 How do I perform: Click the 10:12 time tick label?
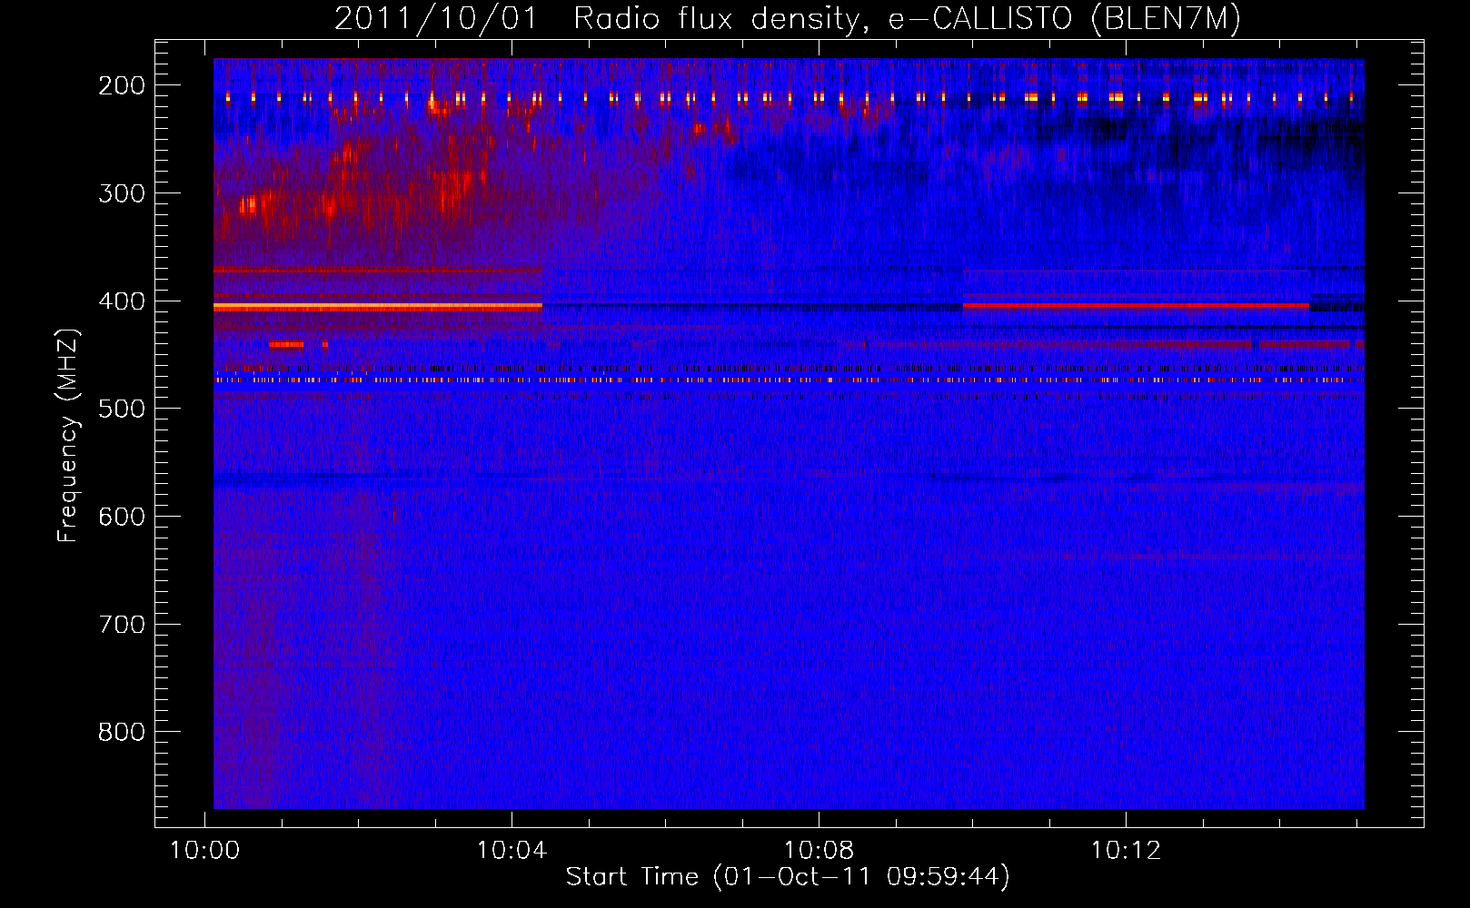[x=1126, y=851]
